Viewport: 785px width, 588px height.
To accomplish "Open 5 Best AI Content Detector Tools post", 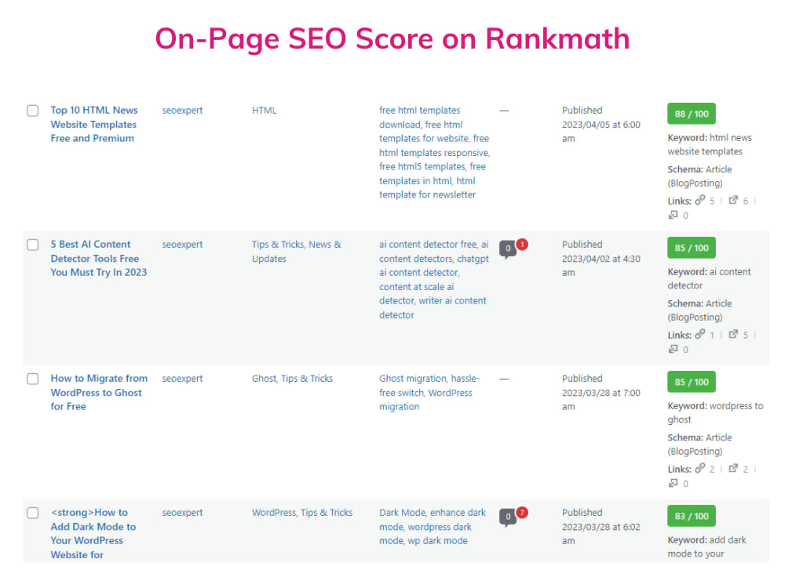I will click(x=99, y=258).
